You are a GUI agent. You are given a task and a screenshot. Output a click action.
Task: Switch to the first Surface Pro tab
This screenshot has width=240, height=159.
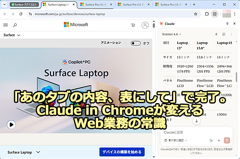tap(96, 4)
